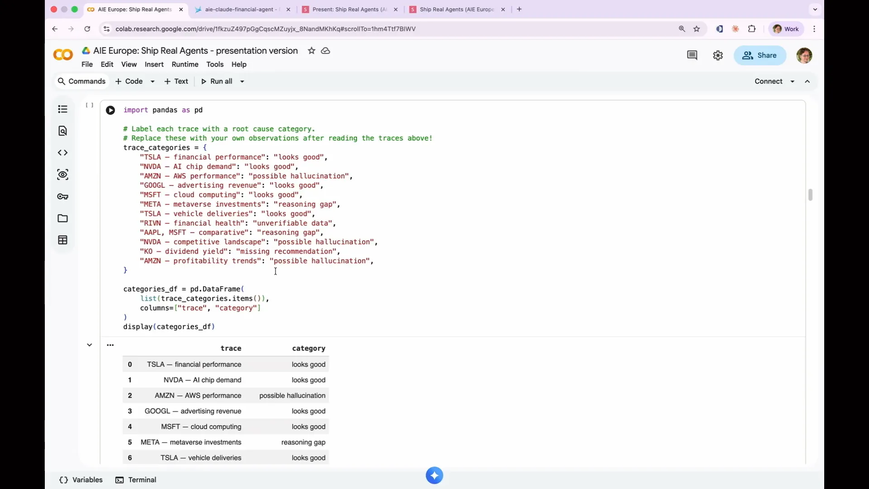This screenshot has height=489, width=869.
Task: Switch to aie-claude-financial-agent tab
Action: [x=242, y=9]
